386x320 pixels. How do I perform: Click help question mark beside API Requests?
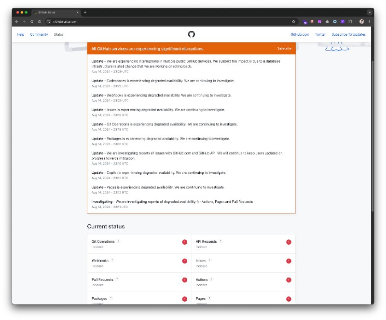[x=221, y=241]
